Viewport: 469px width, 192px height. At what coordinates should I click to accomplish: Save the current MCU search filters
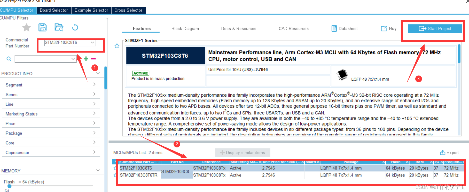(x=42, y=27)
